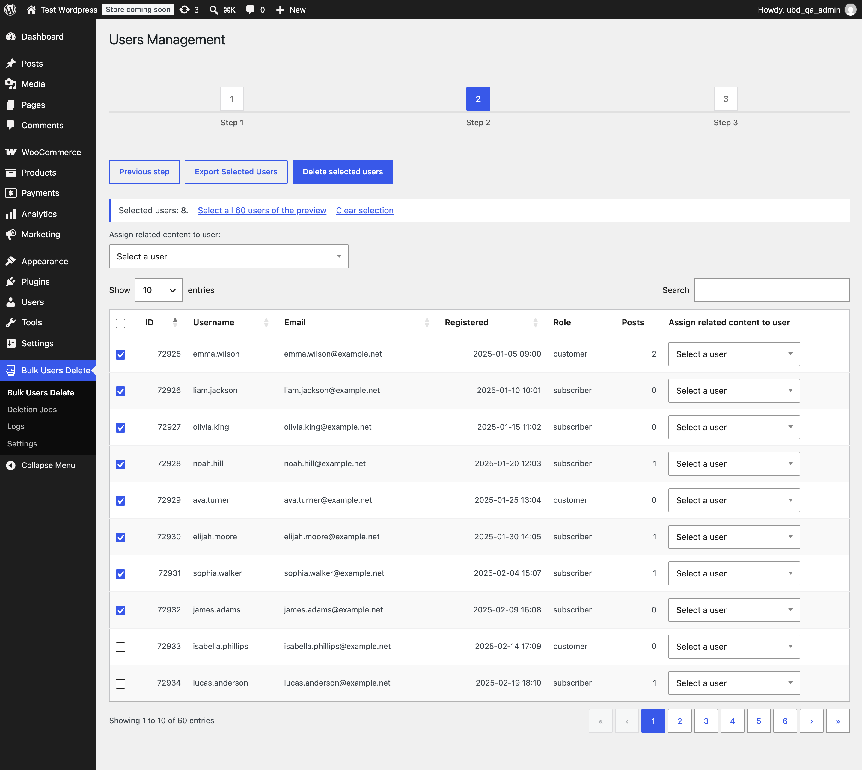This screenshot has height=770, width=862.
Task: Open Deletion Jobs submenu item
Action: point(32,410)
